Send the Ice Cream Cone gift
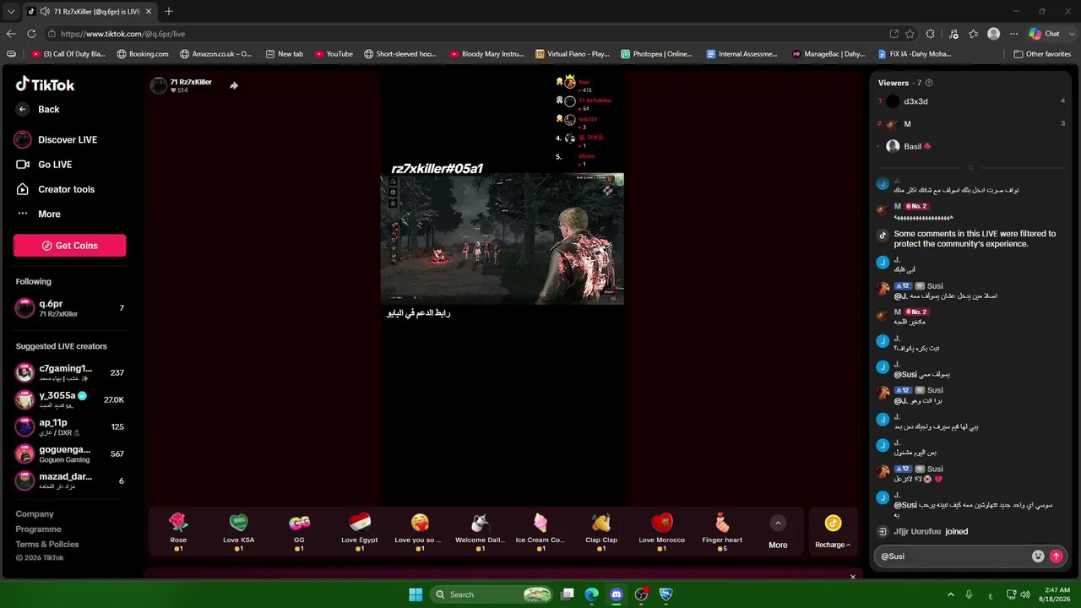The image size is (1081, 608). pos(540,532)
